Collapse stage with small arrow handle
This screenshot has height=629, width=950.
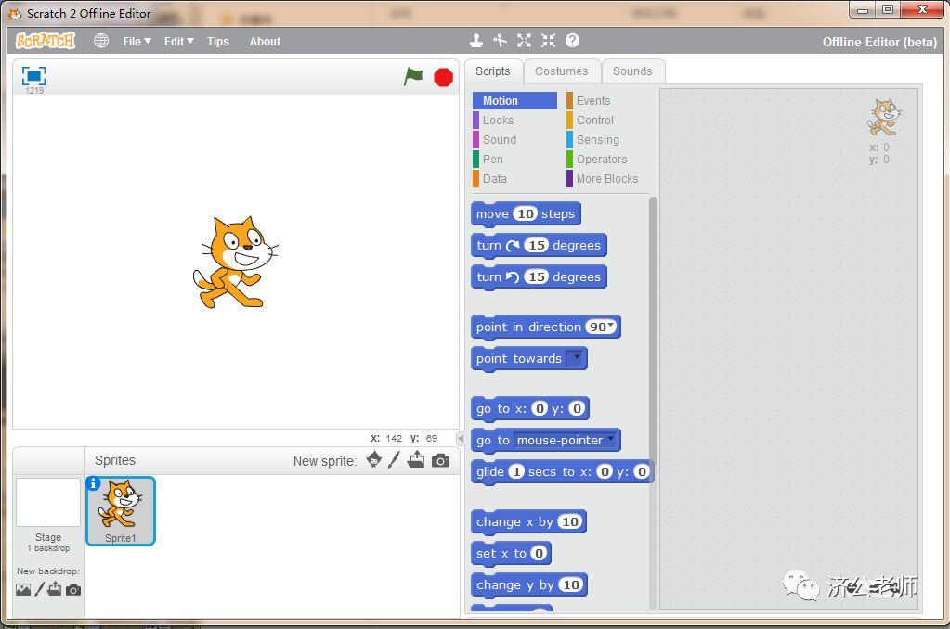click(x=461, y=438)
